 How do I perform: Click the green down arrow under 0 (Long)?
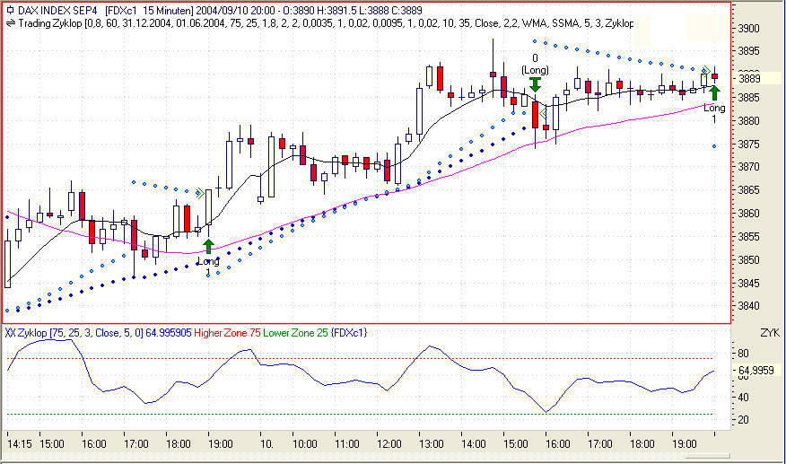[x=535, y=84]
